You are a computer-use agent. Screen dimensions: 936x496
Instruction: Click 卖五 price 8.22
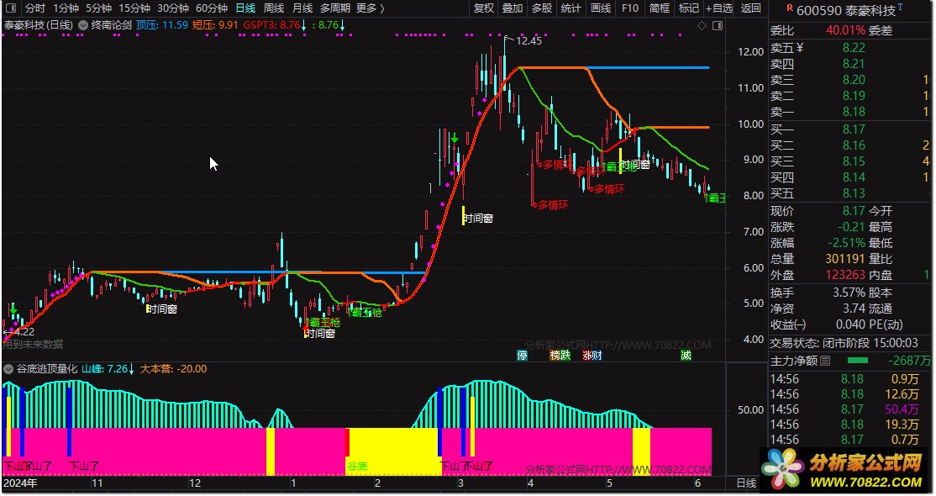[x=854, y=48]
